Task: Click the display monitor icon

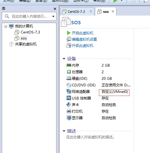Action: click(69, 118)
